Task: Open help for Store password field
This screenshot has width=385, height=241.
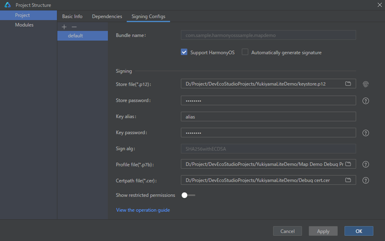Action: click(366, 101)
